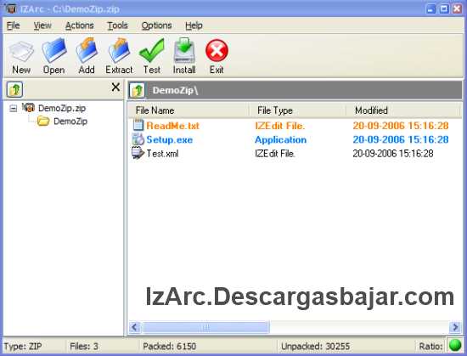The height and width of the screenshot is (356, 467).
Task: Click the red Exit icon
Action: point(217,51)
